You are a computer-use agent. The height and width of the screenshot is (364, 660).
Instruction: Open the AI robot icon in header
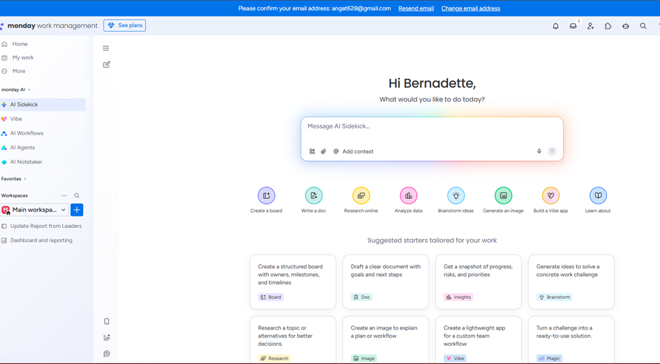pyautogui.click(x=626, y=26)
